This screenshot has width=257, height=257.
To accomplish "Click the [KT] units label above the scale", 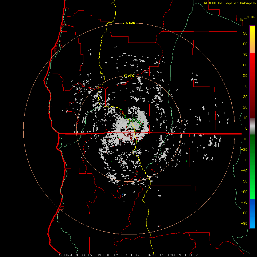I will click(x=244, y=20).
